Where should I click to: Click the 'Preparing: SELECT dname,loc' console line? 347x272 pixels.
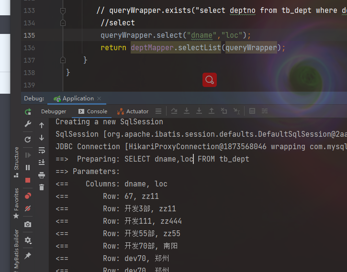tap(152, 159)
